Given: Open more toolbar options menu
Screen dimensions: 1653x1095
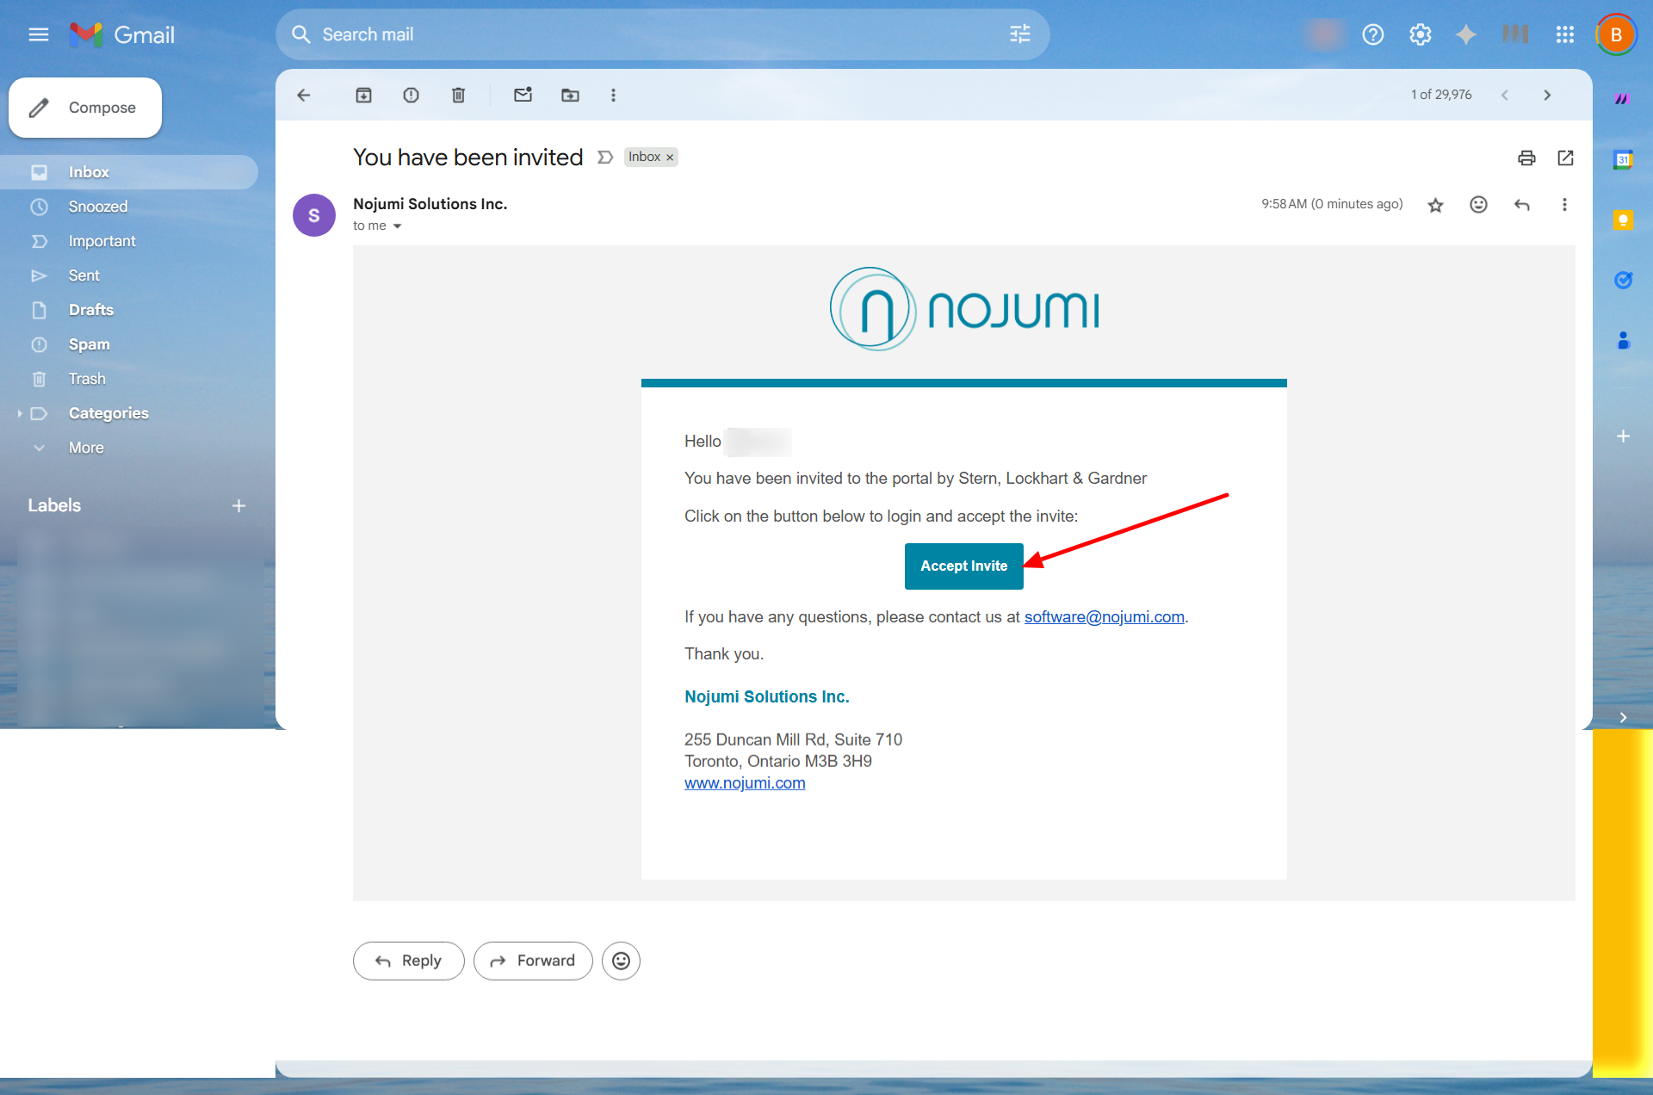Looking at the screenshot, I should 614,95.
